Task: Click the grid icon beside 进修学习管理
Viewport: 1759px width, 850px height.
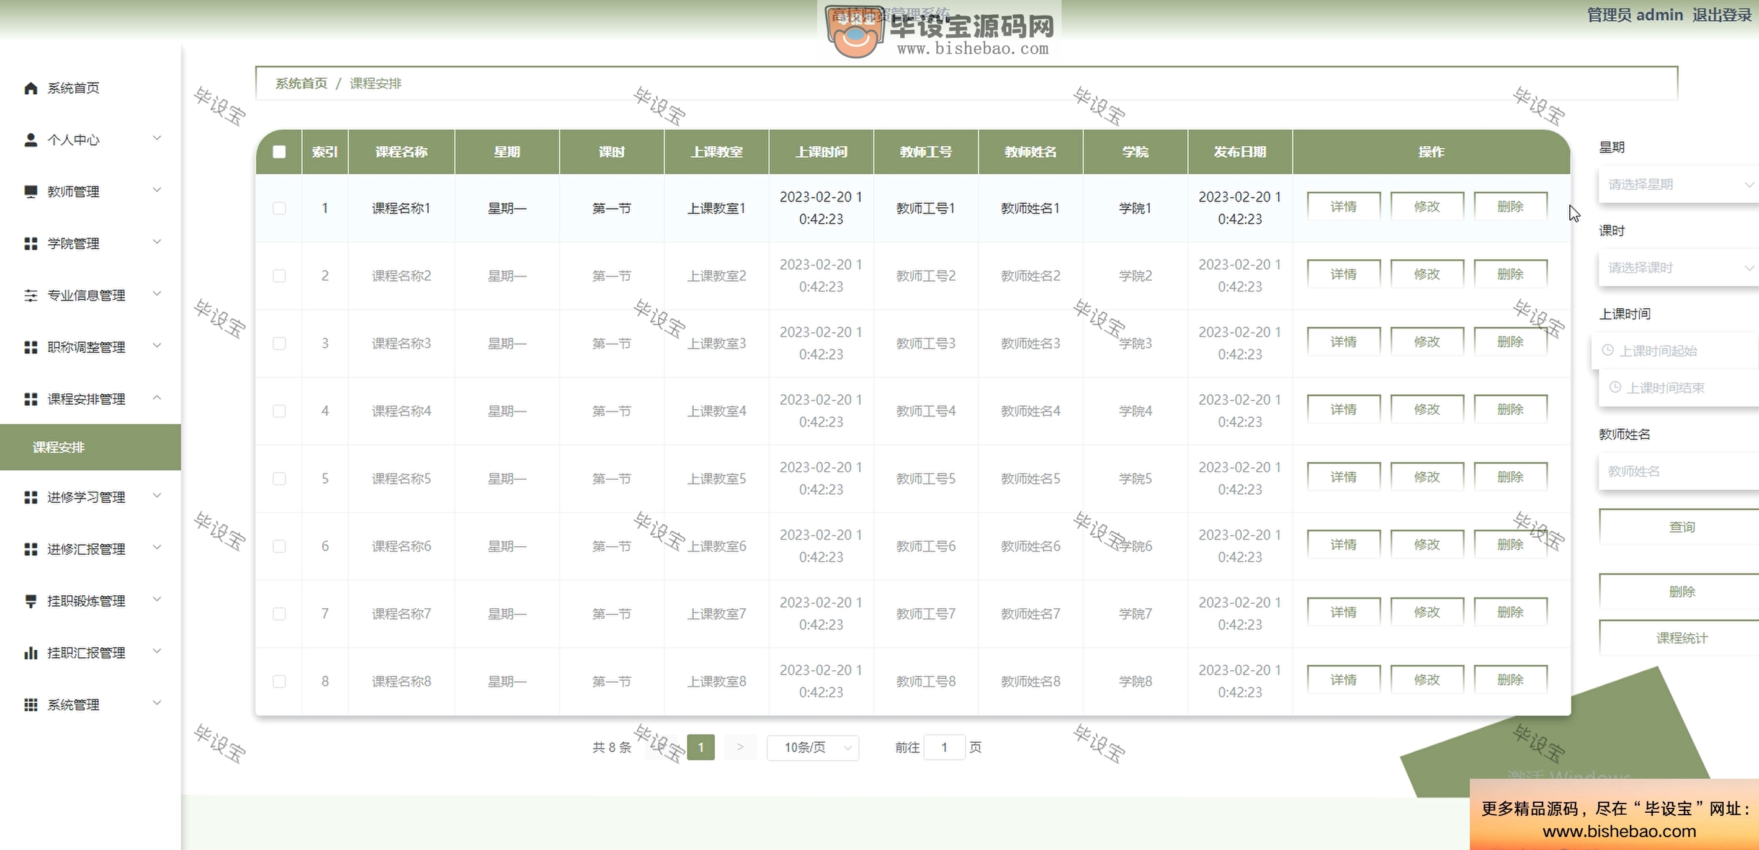Action: pyautogui.click(x=30, y=497)
